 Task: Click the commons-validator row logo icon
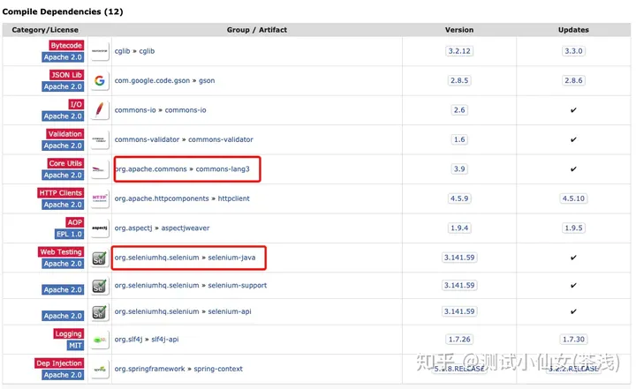(99, 139)
